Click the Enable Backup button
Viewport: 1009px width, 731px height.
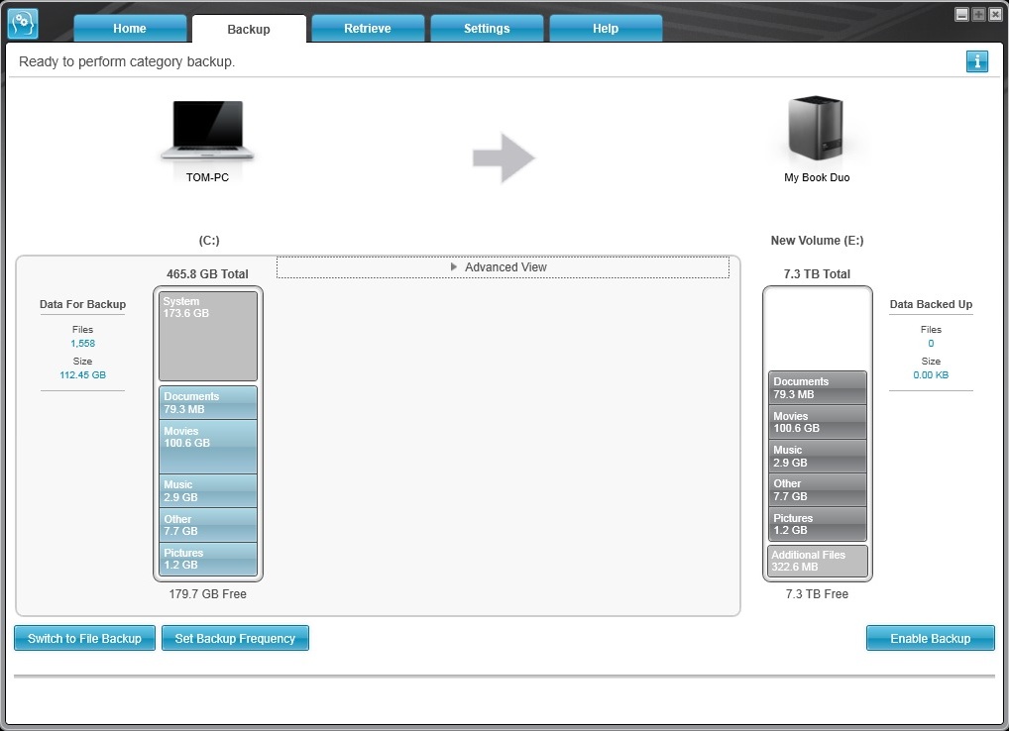931,639
